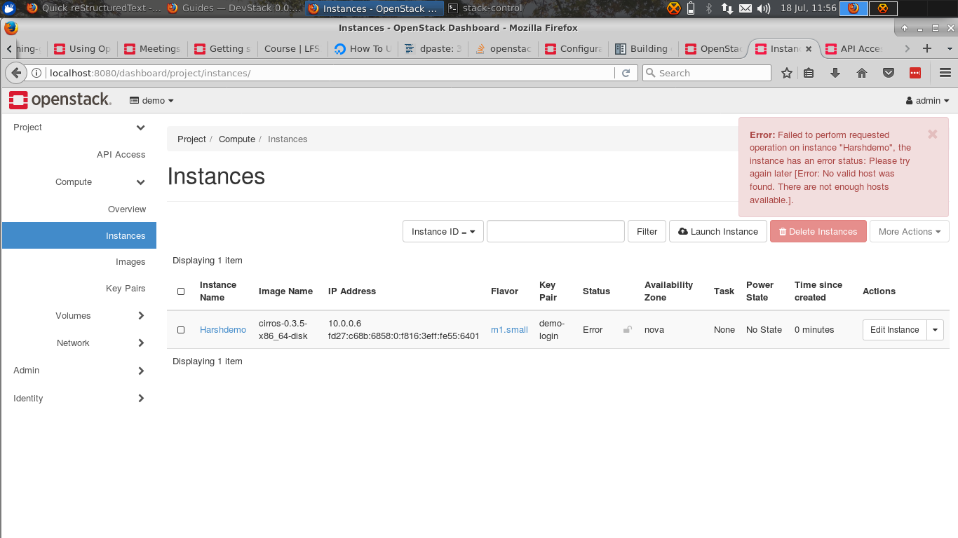
Task: Save page to Pocket
Action: point(888,72)
